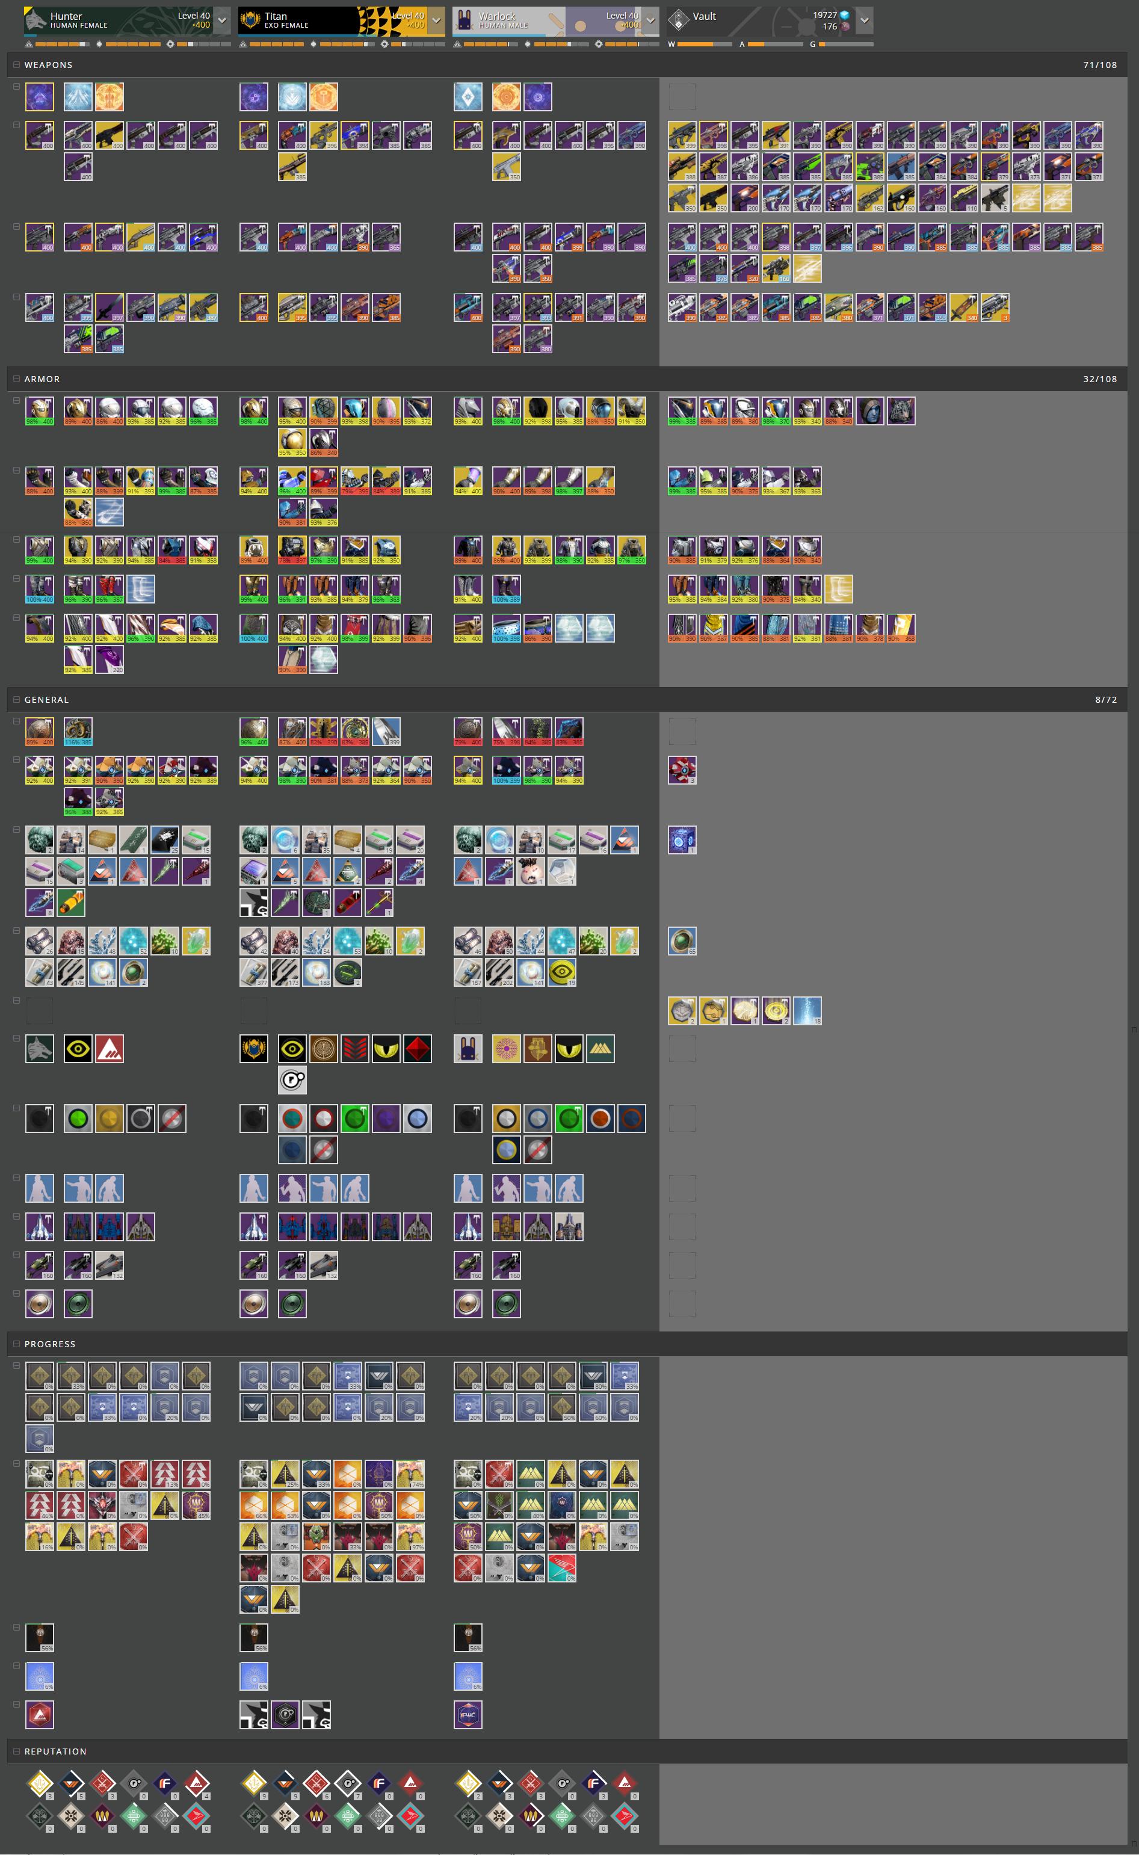Toggle the ships row collapse box
This screenshot has height=1855, width=1139.
click(x=17, y=1217)
